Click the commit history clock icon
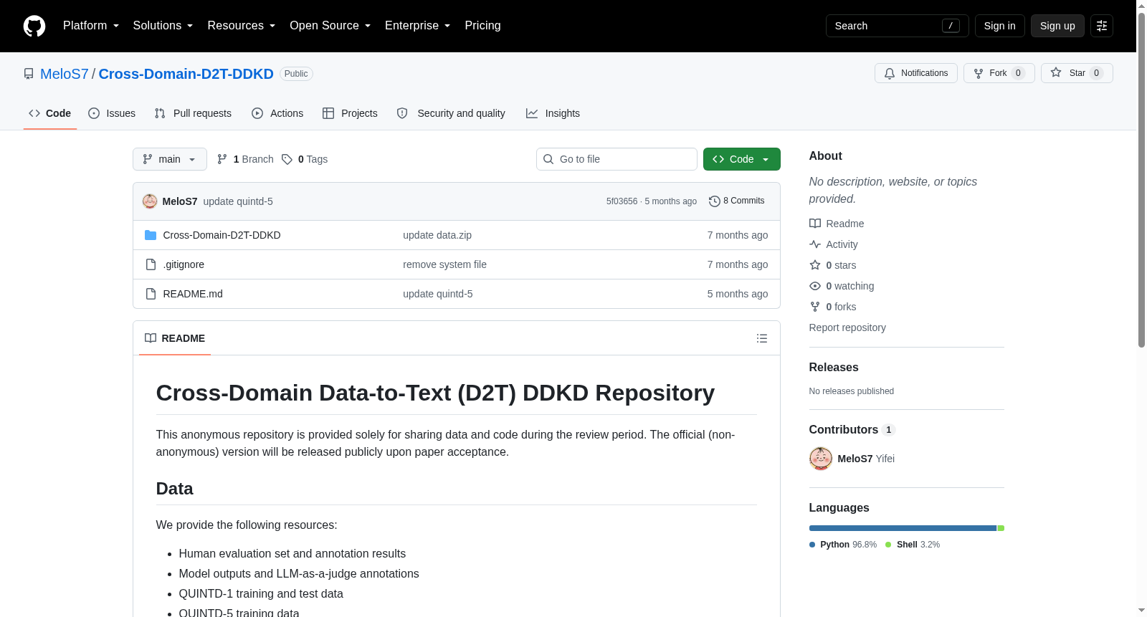This screenshot has width=1147, height=617. (715, 201)
